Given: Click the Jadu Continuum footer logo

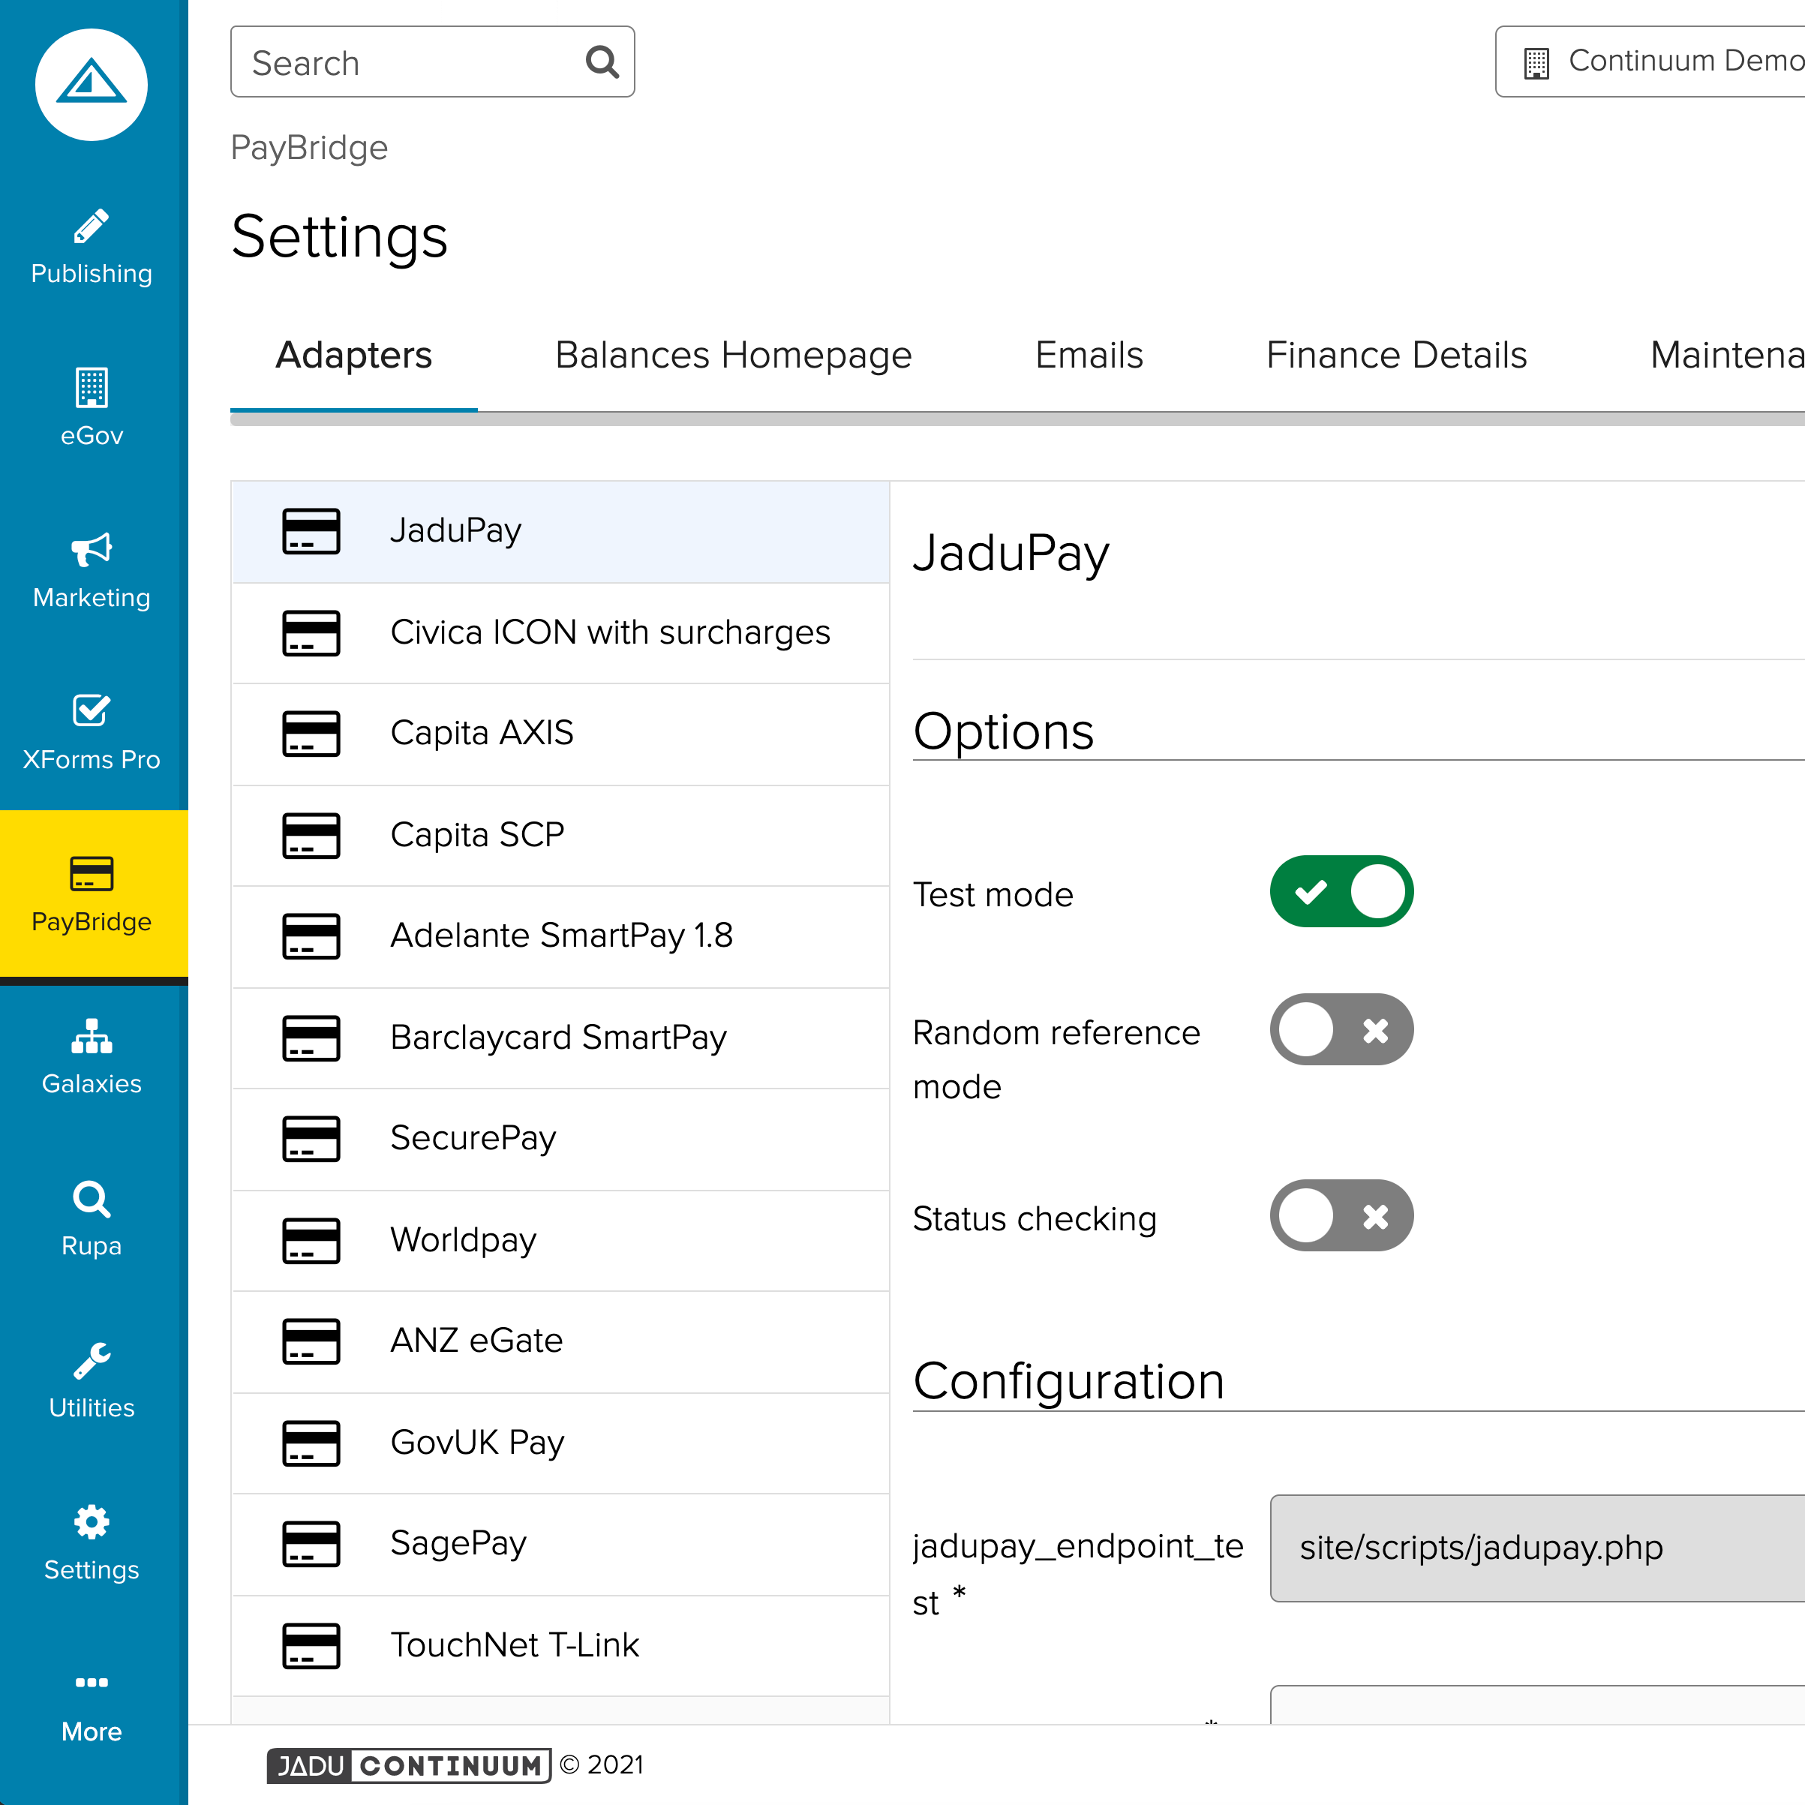Looking at the screenshot, I should pyautogui.click(x=409, y=1764).
